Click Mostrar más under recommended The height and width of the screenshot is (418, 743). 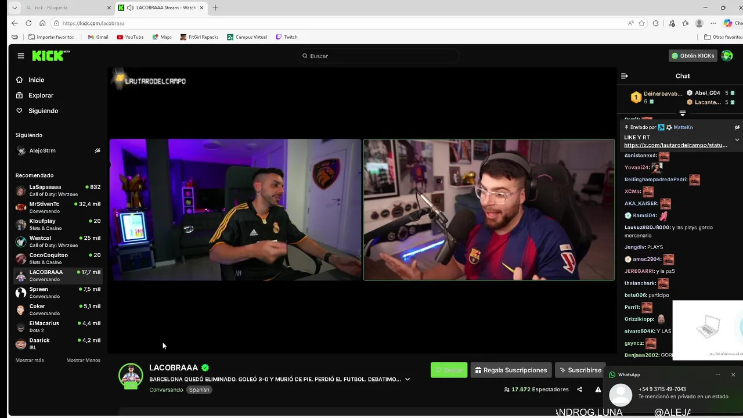point(30,361)
